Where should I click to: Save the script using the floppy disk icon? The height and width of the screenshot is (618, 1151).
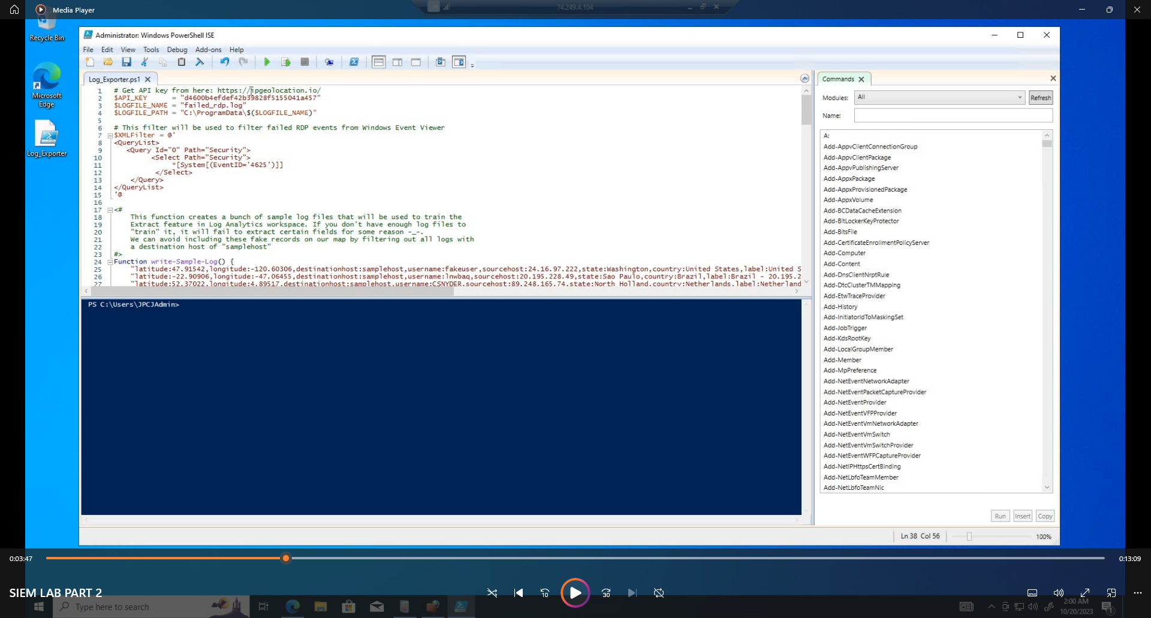point(126,62)
